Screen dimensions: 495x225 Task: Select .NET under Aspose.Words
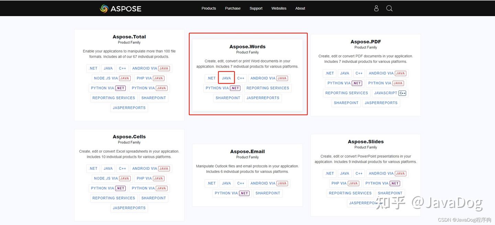[211, 78]
